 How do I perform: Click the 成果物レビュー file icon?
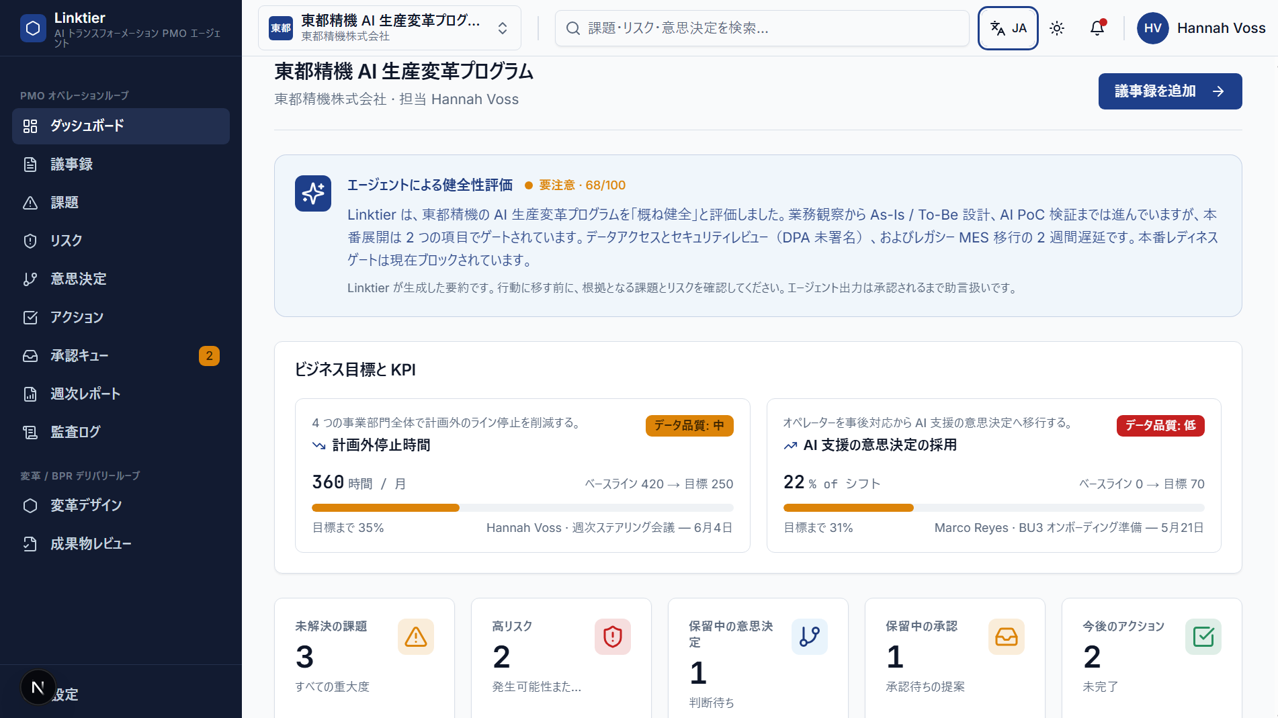[x=30, y=544]
